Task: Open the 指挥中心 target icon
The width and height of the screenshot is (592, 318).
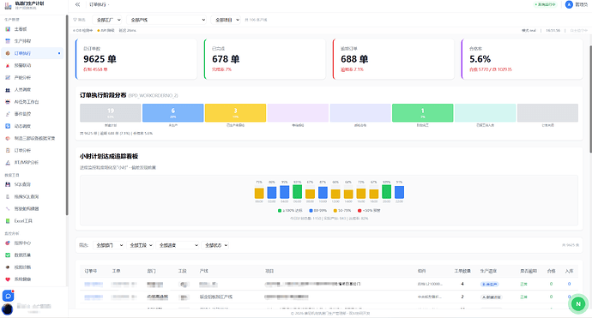Action: [8, 243]
